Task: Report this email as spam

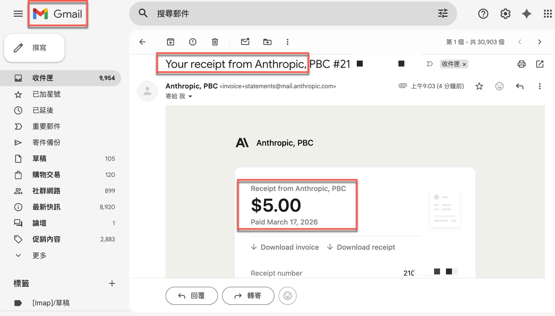Action: [x=193, y=42]
